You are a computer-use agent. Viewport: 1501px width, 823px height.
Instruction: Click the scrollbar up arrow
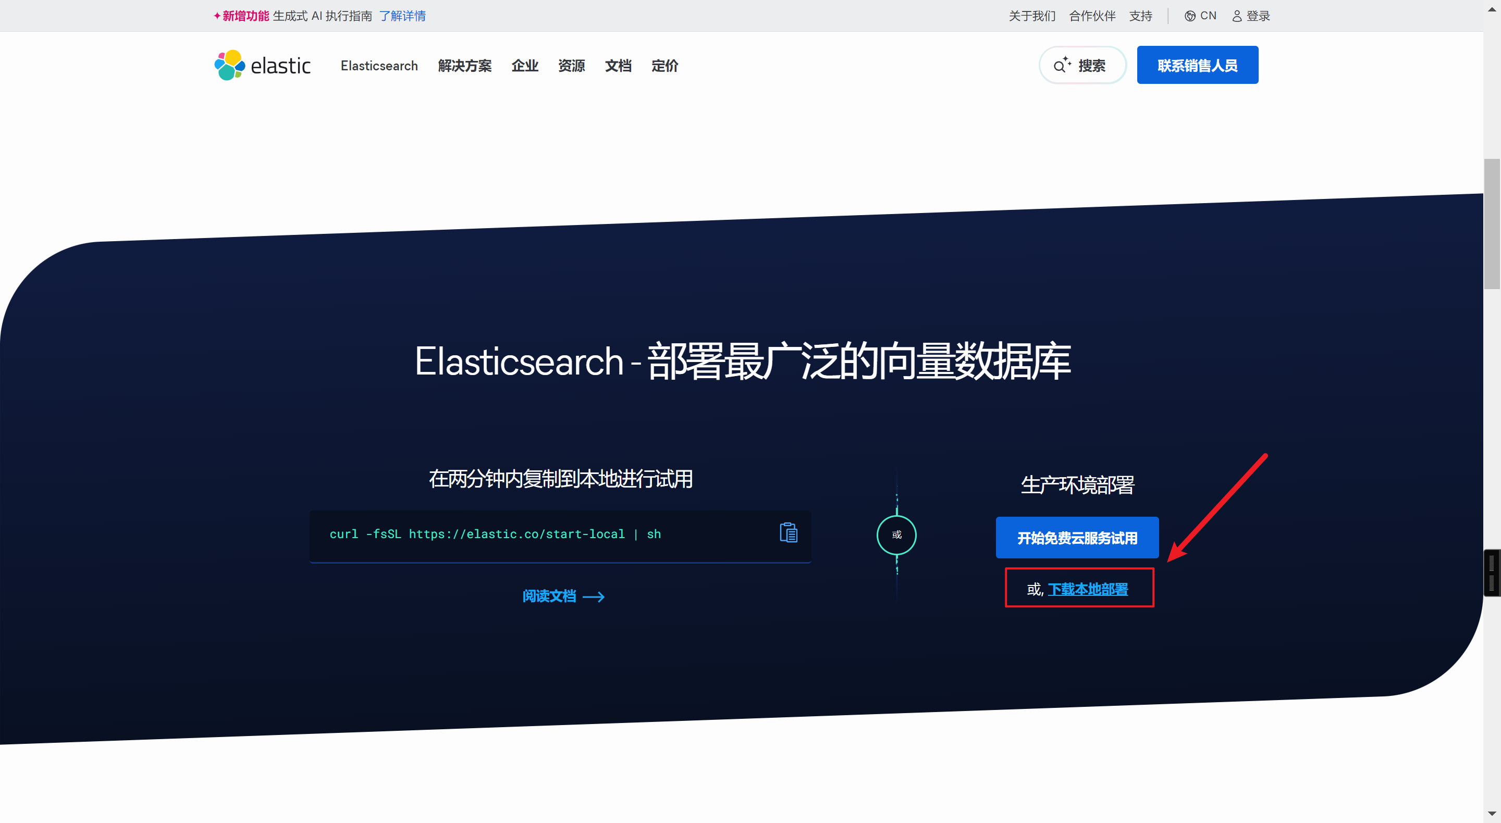point(1492,8)
